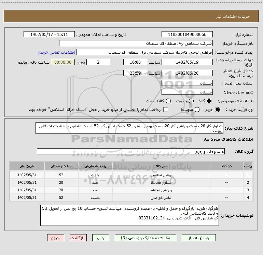Click the تعداد / مقدار column header
This screenshot has height=255, width=263.
pyautogui.click(x=61, y=166)
